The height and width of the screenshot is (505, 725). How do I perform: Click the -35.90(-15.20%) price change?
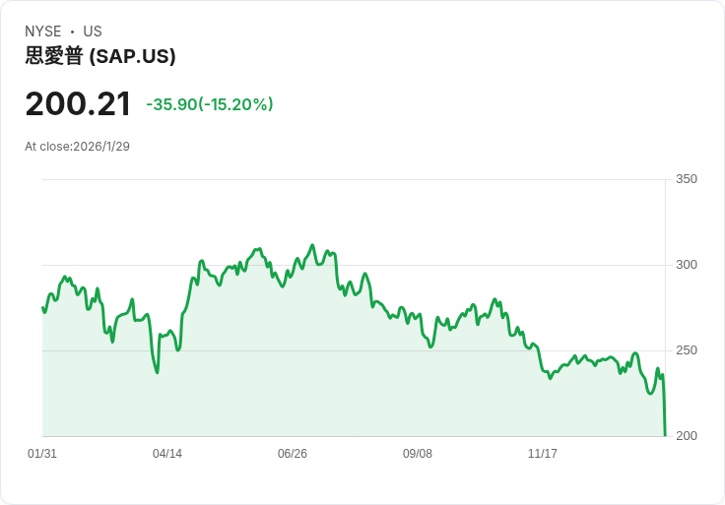pos(210,104)
